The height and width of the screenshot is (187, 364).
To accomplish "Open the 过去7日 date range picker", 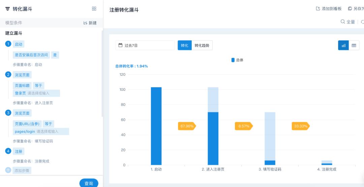I will [x=145, y=45].
